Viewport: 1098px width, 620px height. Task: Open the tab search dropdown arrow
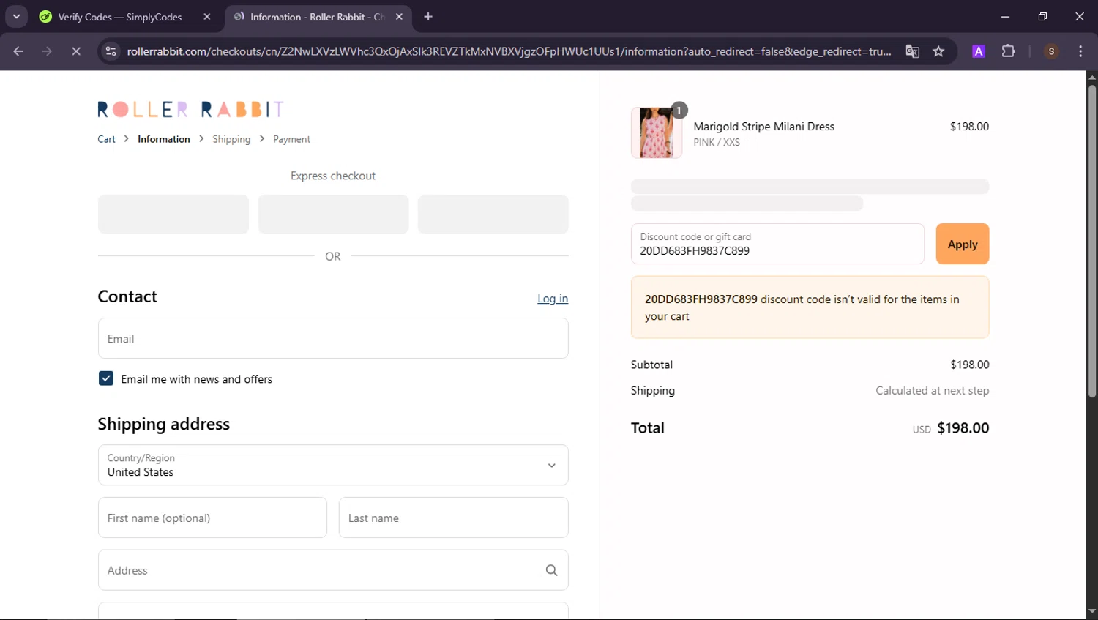click(x=16, y=16)
